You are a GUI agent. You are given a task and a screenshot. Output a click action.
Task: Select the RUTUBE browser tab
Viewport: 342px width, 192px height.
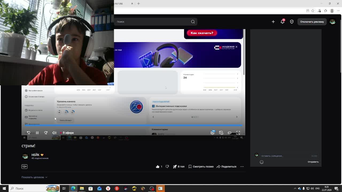pos(122,3)
